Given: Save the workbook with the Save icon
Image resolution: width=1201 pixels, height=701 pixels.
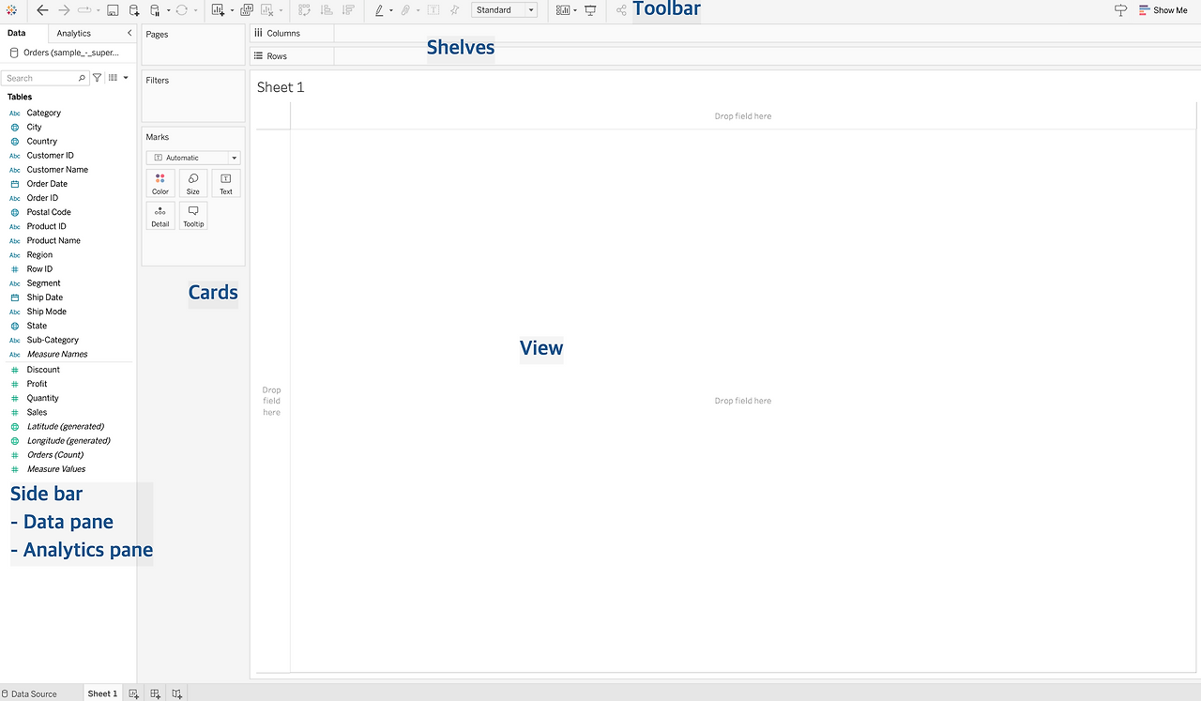Looking at the screenshot, I should click(x=113, y=10).
